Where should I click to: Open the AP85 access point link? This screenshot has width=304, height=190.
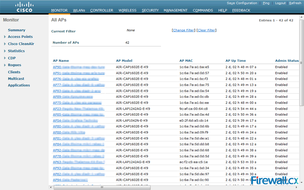pos(79,115)
